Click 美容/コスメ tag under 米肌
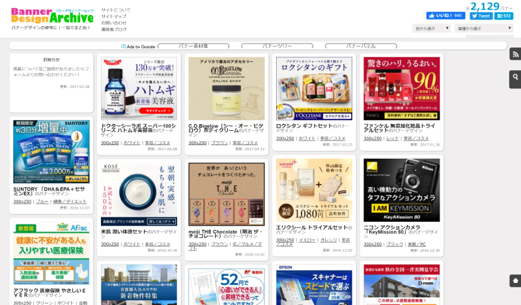The height and width of the screenshot is (305, 521). [x=158, y=245]
